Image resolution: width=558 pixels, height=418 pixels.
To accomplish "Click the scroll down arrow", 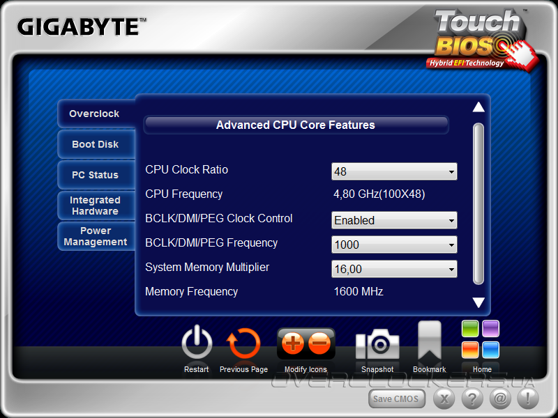I will coord(478,302).
